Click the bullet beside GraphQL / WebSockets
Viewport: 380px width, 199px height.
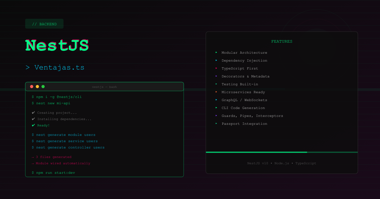coord(216,100)
